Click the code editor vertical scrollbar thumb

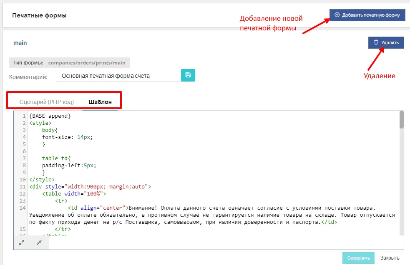pyautogui.click(x=401, y=120)
